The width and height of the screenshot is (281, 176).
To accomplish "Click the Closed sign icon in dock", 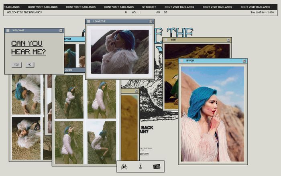I will 157,166.
